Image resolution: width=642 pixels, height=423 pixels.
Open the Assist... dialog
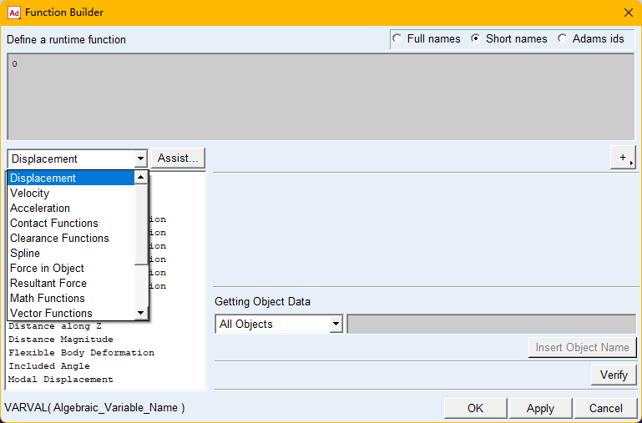(x=178, y=159)
